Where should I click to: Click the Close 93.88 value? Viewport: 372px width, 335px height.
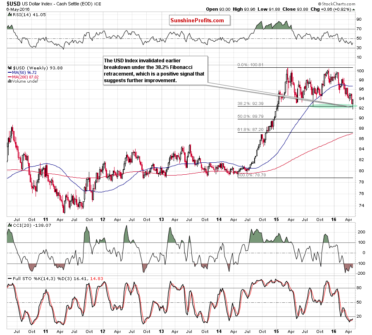click(x=295, y=9)
